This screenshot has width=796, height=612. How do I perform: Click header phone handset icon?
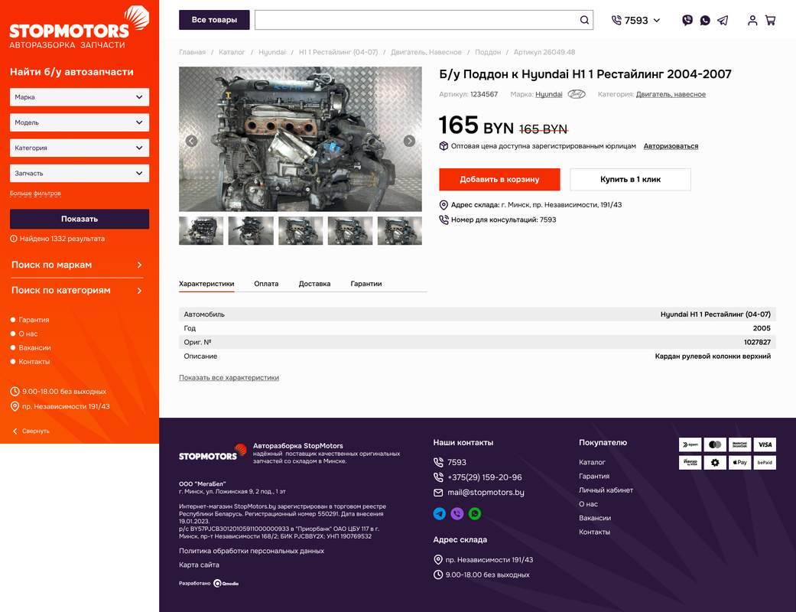[616, 21]
